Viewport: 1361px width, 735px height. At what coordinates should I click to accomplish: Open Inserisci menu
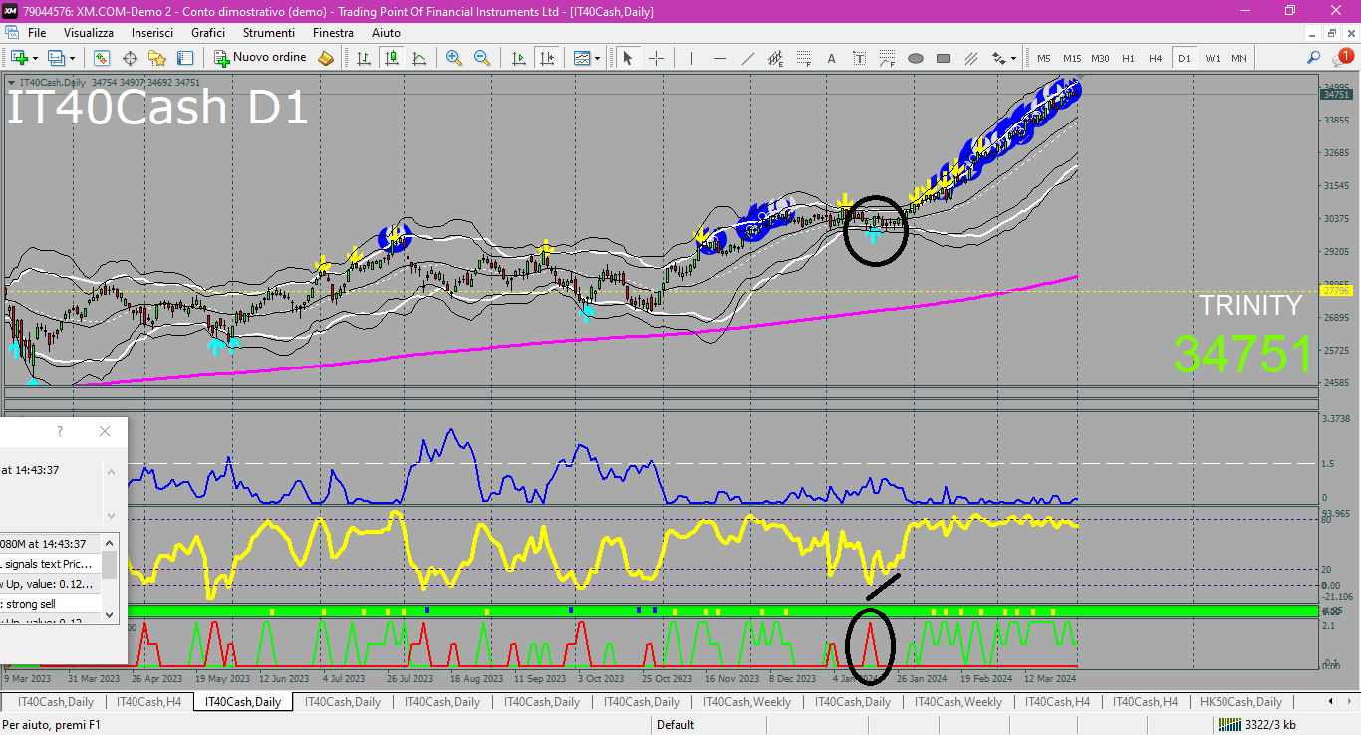pos(152,33)
